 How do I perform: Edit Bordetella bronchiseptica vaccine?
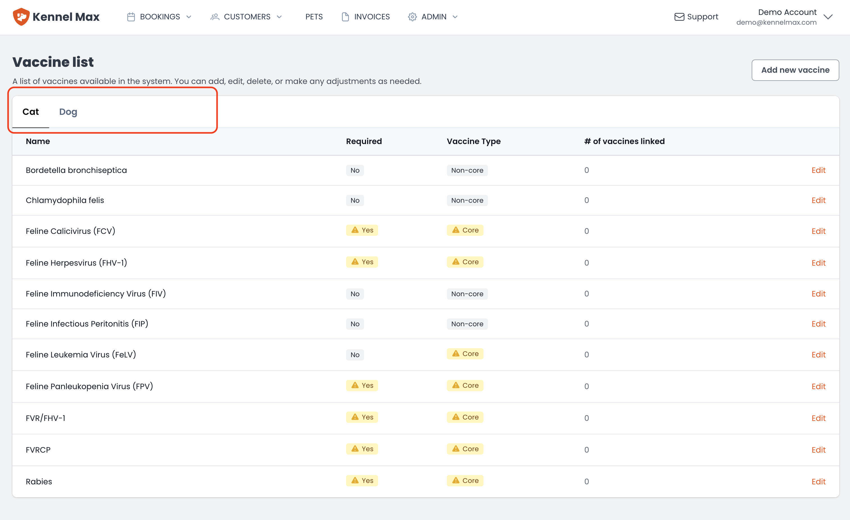click(818, 170)
